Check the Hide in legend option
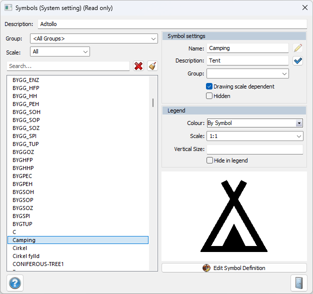Screen dimensions: 313x294 (210, 160)
